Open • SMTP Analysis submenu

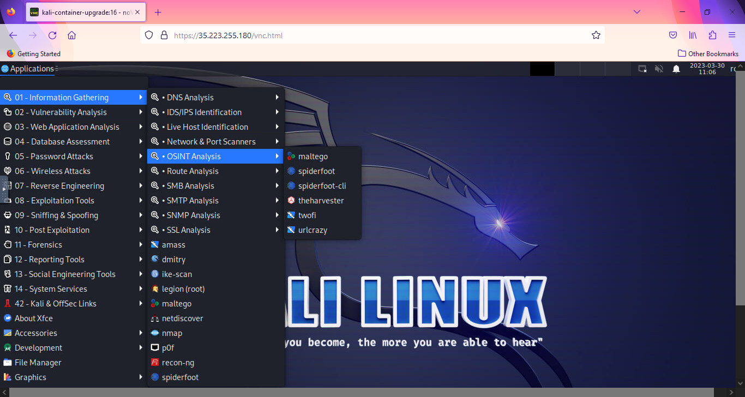pos(215,201)
